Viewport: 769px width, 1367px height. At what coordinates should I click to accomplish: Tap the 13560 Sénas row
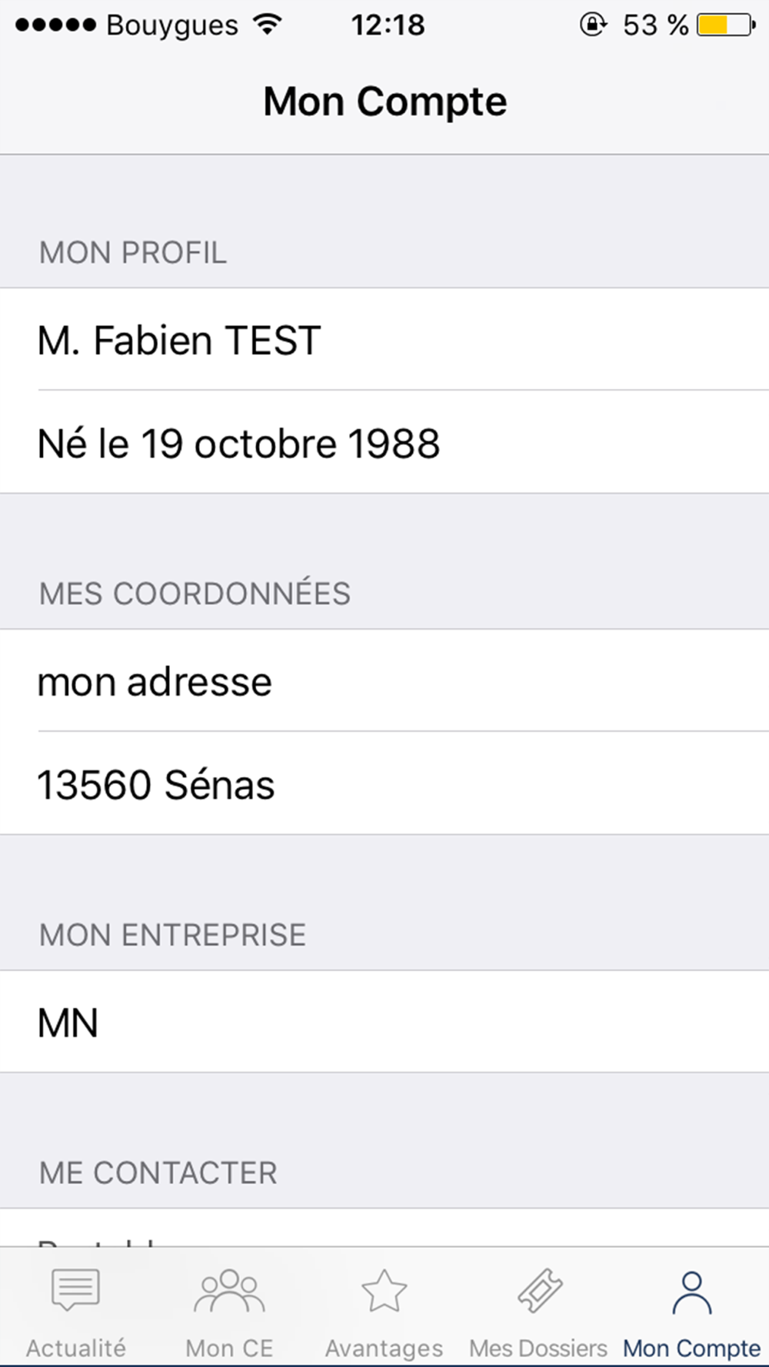384,783
